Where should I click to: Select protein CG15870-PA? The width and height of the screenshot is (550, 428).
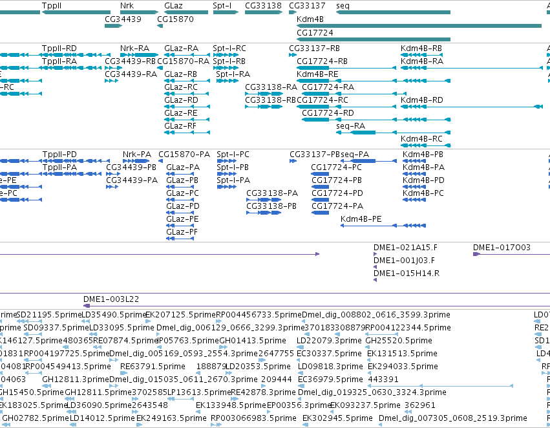[x=184, y=155]
